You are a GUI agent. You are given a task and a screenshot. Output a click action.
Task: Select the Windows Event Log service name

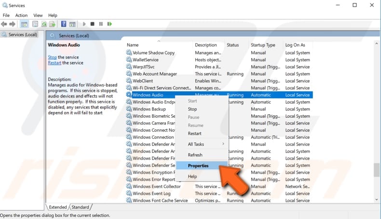pos(151,193)
